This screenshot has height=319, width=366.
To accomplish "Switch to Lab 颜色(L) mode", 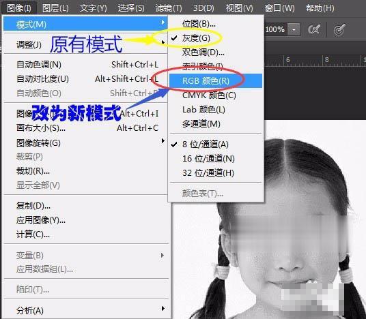I will [x=216, y=110].
